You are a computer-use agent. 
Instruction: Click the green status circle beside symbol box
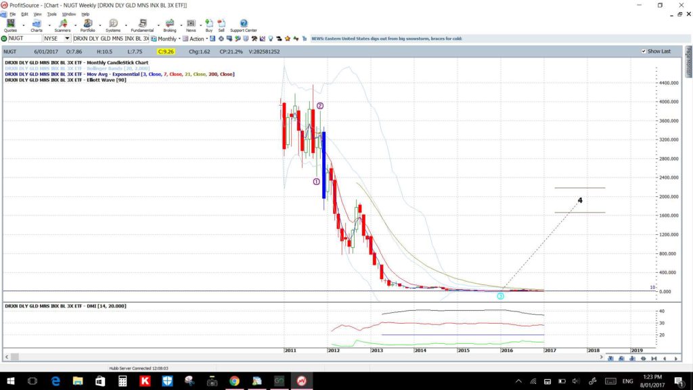coord(5,39)
